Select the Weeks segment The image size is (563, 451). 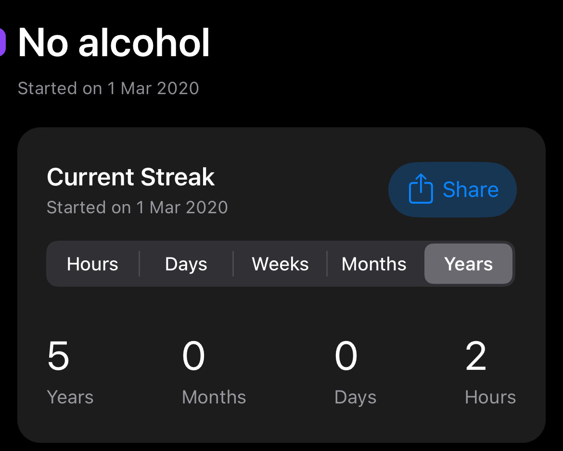click(280, 264)
